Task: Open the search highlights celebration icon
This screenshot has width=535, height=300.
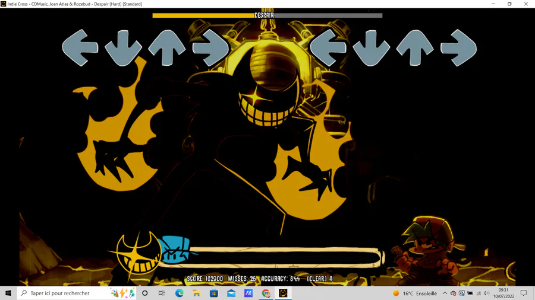Action: [122, 293]
